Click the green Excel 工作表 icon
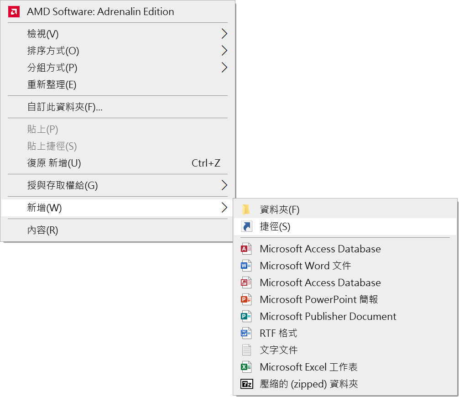 tap(246, 367)
